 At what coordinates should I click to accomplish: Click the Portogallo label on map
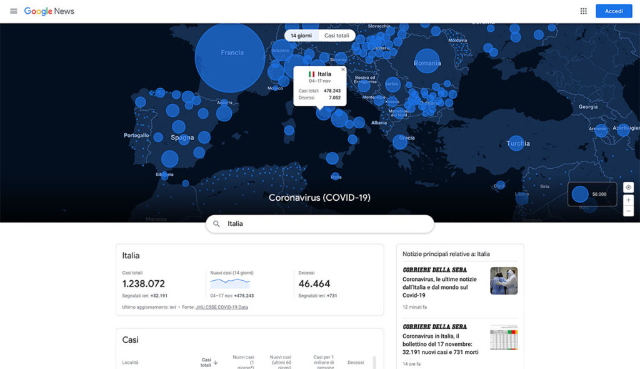pos(136,135)
